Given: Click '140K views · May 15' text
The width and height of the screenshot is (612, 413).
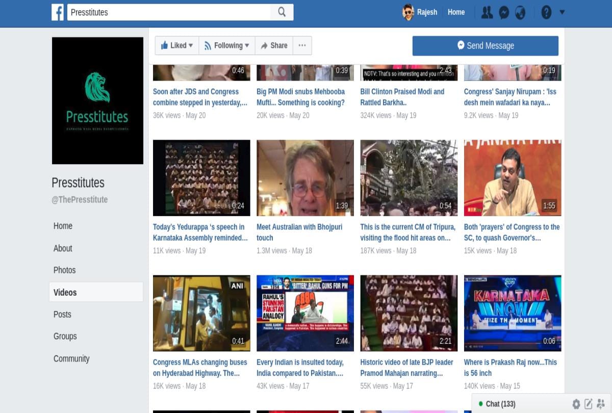Looking at the screenshot, I should tap(492, 386).
